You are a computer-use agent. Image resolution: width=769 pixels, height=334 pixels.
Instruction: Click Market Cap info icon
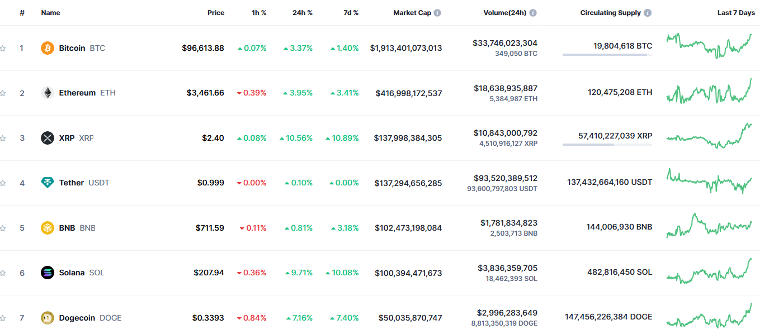(437, 13)
